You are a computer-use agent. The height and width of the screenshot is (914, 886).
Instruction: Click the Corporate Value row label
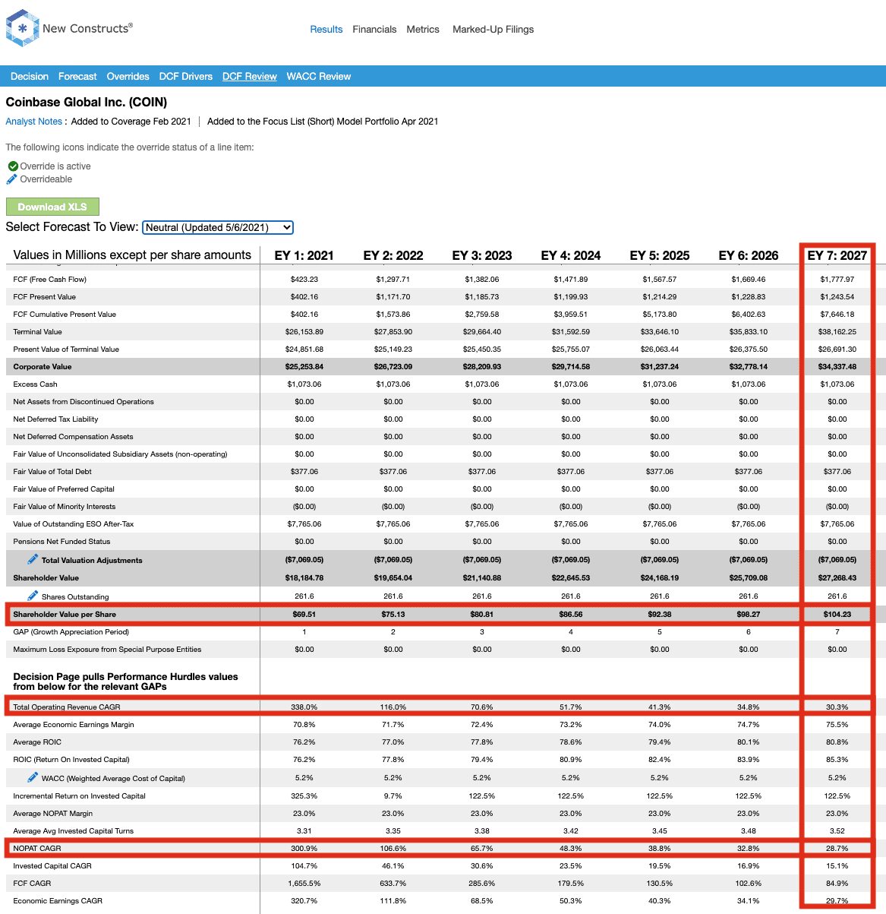pos(43,367)
